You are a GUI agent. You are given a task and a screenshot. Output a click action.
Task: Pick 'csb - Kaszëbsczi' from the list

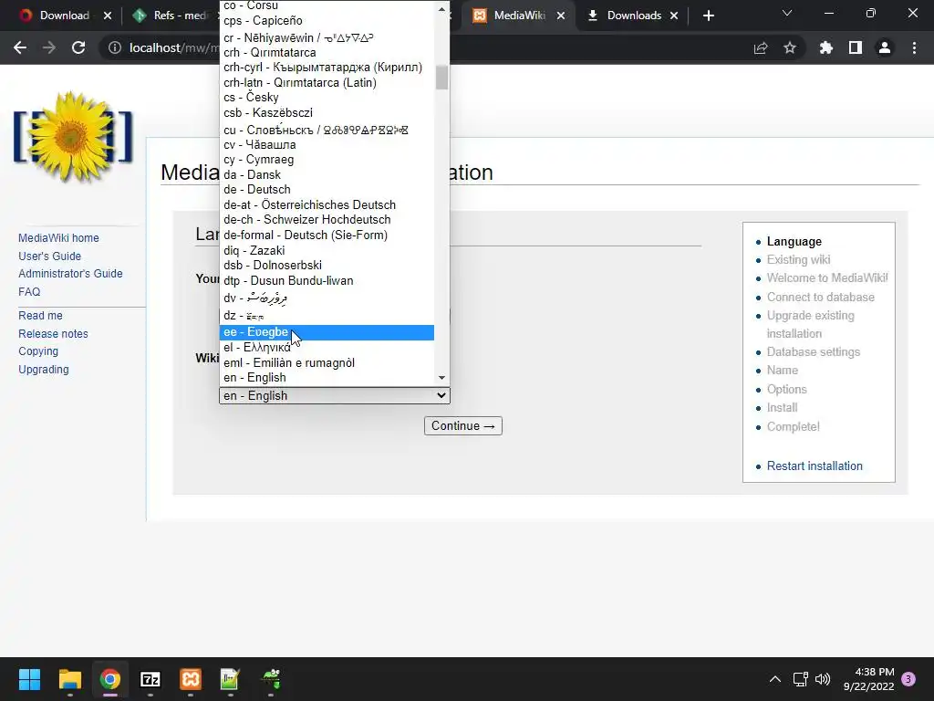pos(327,112)
